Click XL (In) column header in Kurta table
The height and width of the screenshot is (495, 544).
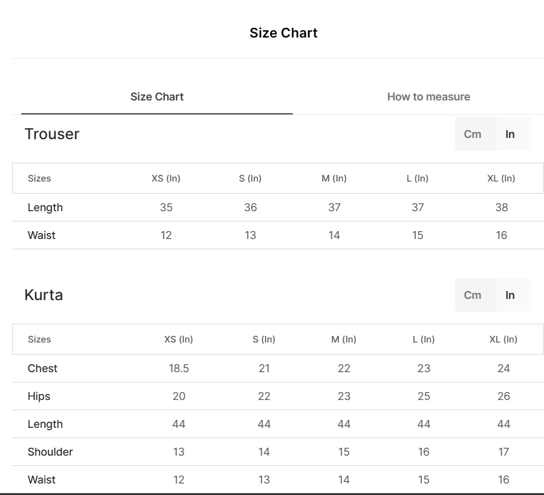pyautogui.click(x=503, y=339)
